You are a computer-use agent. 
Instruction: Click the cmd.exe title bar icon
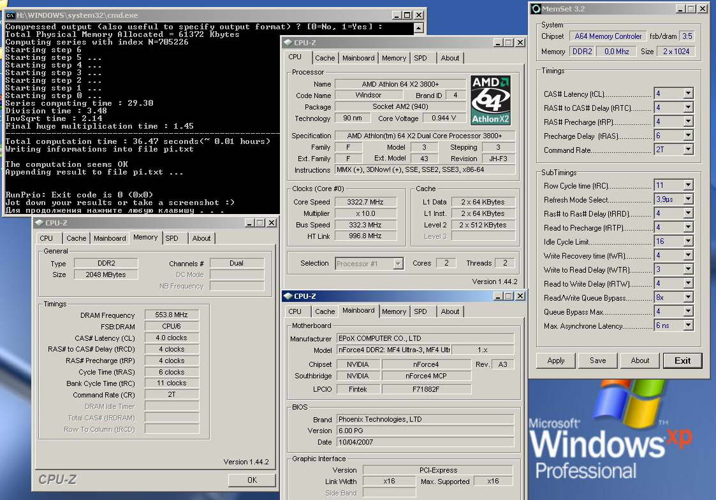pyautogui.click(x=10, y=15)
